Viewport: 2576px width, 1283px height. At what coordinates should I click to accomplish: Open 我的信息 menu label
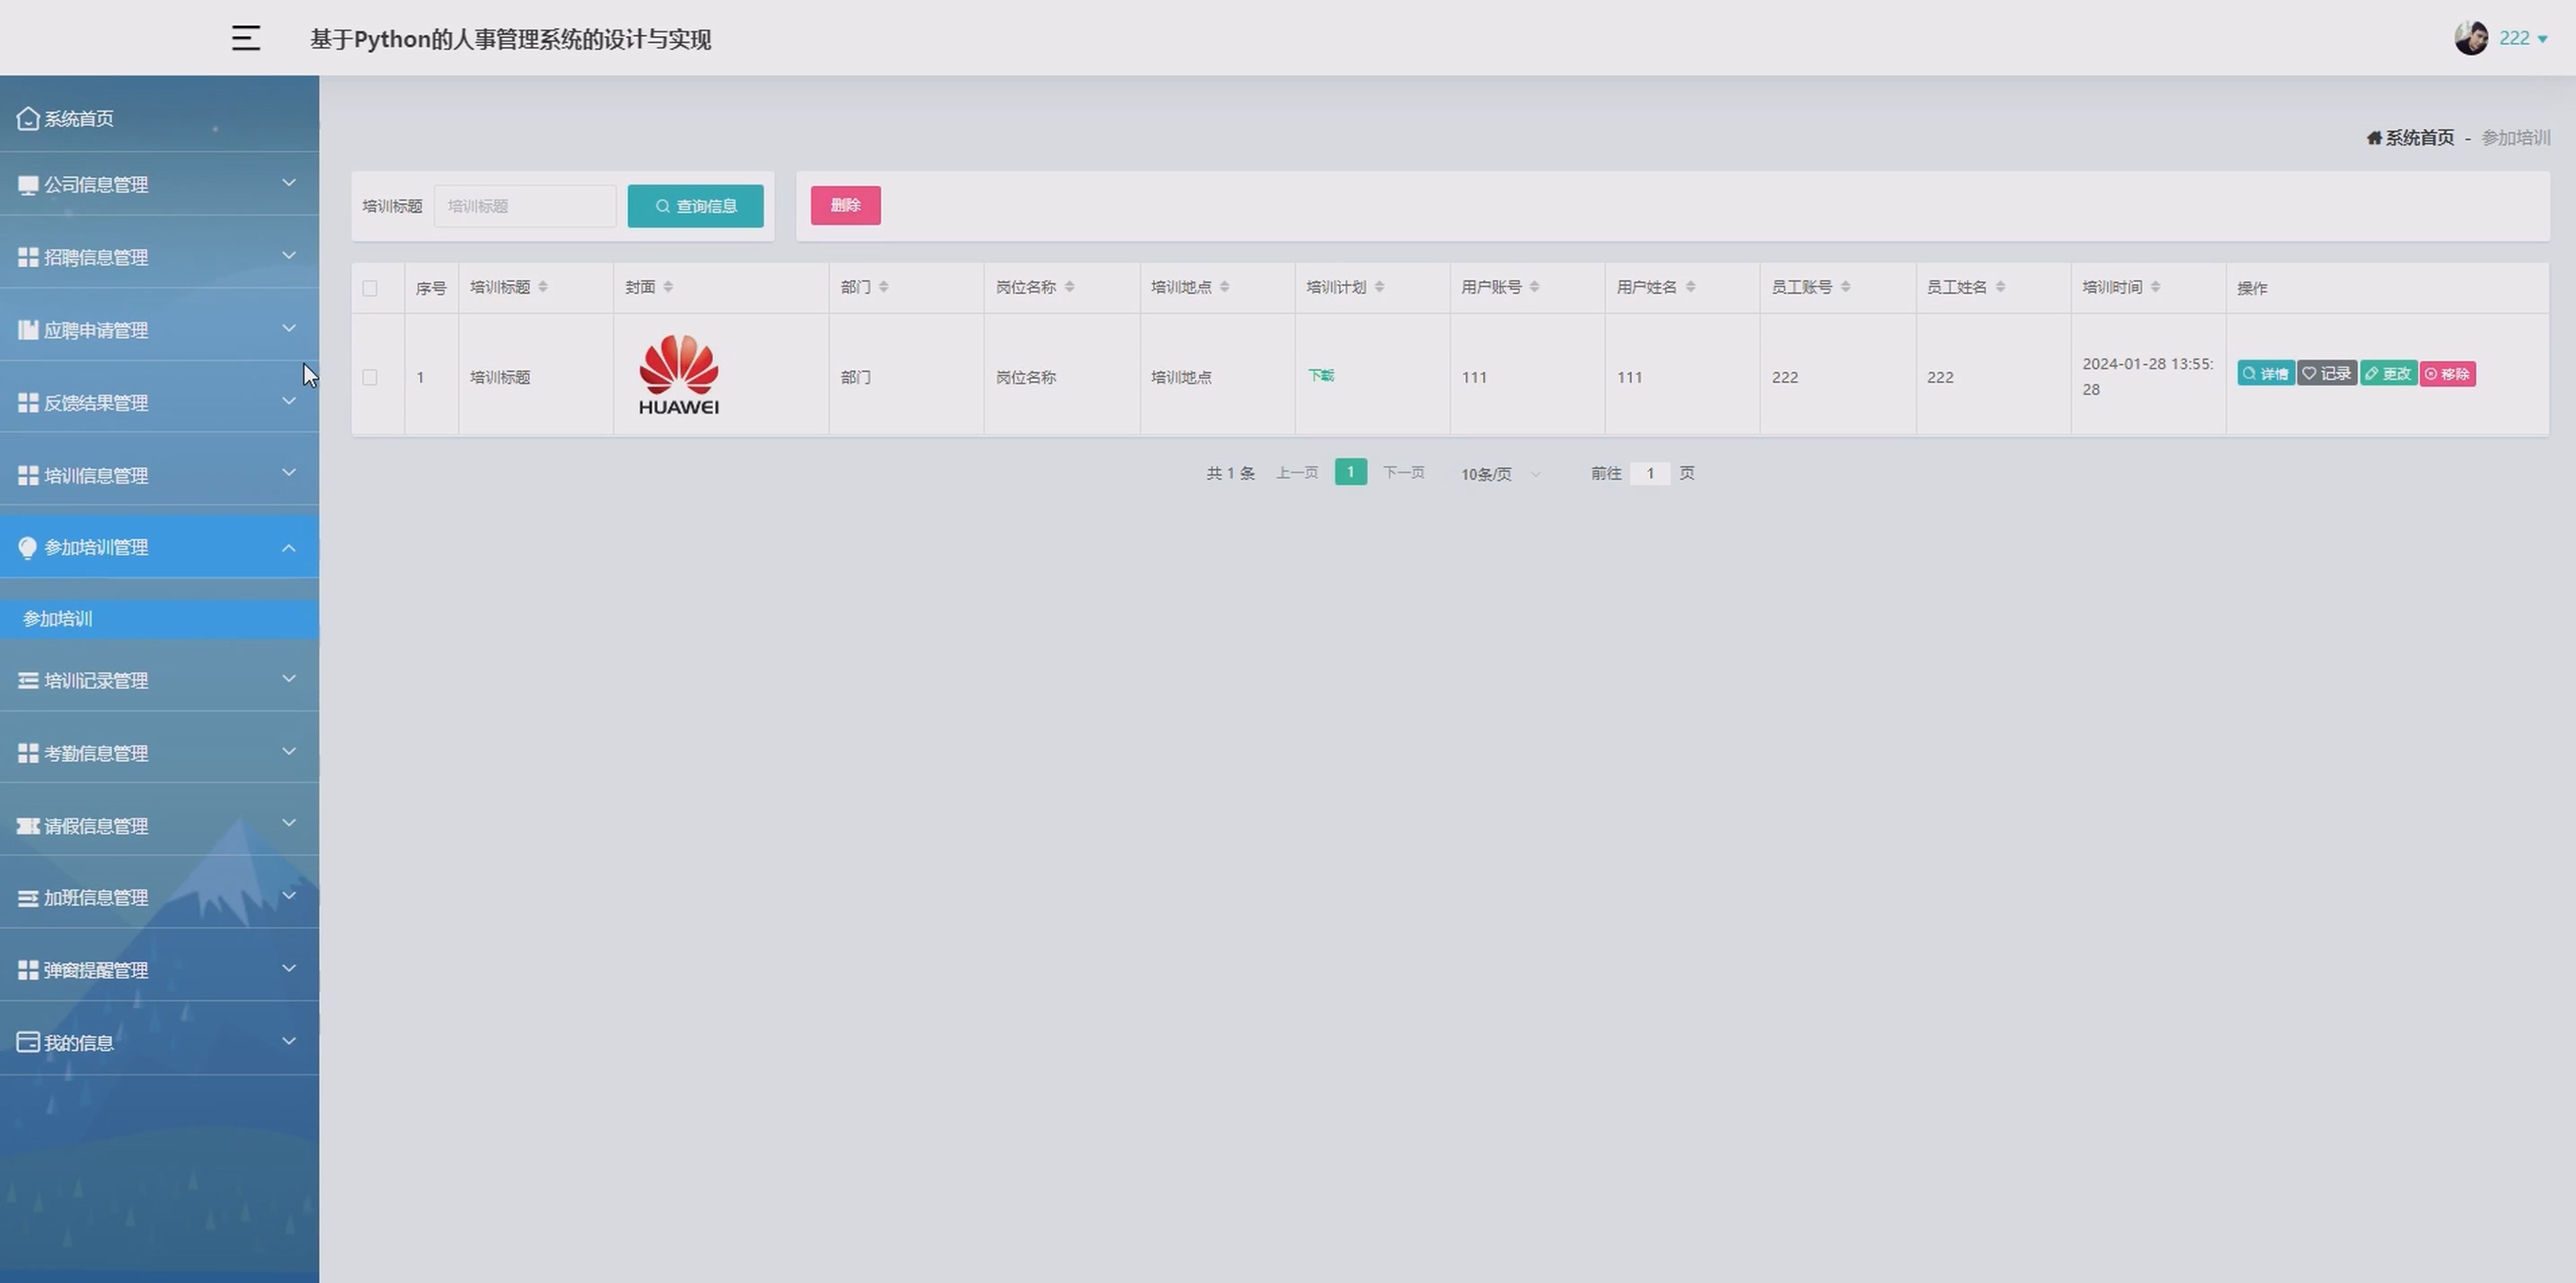pyautogui.click(x=79, y=1043)
